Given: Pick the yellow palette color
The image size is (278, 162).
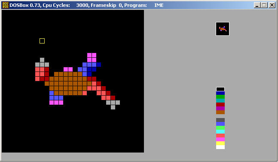Looking at the screenshot, I should [x=220, y=143].
